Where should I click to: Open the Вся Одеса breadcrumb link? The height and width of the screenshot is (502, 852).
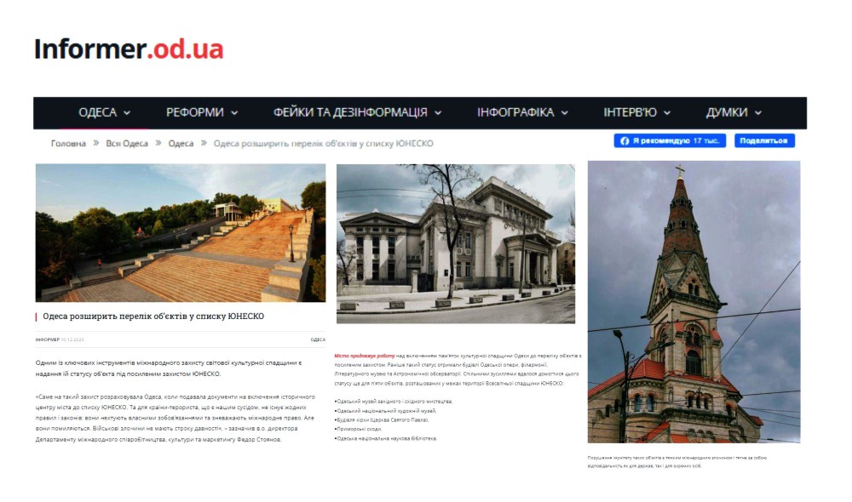point(127,144)
